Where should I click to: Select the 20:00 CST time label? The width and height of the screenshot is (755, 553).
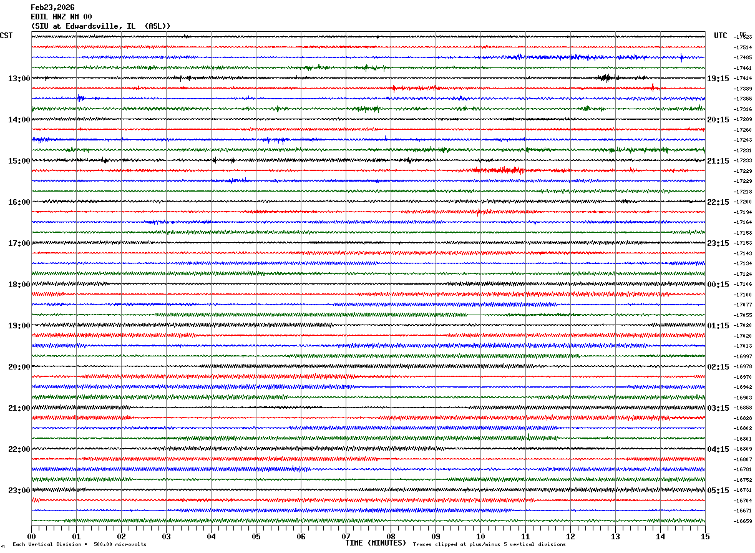(19, 367)
